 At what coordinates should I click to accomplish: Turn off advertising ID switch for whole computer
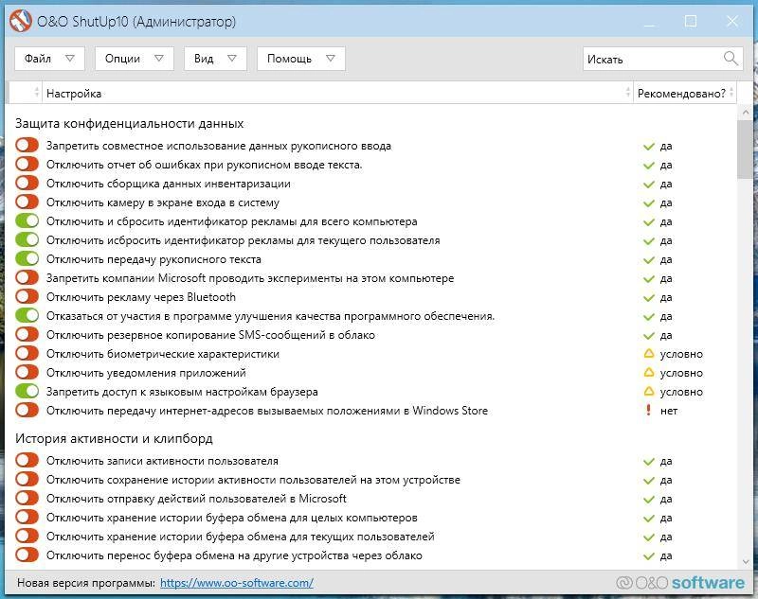(x=27, y=220)
